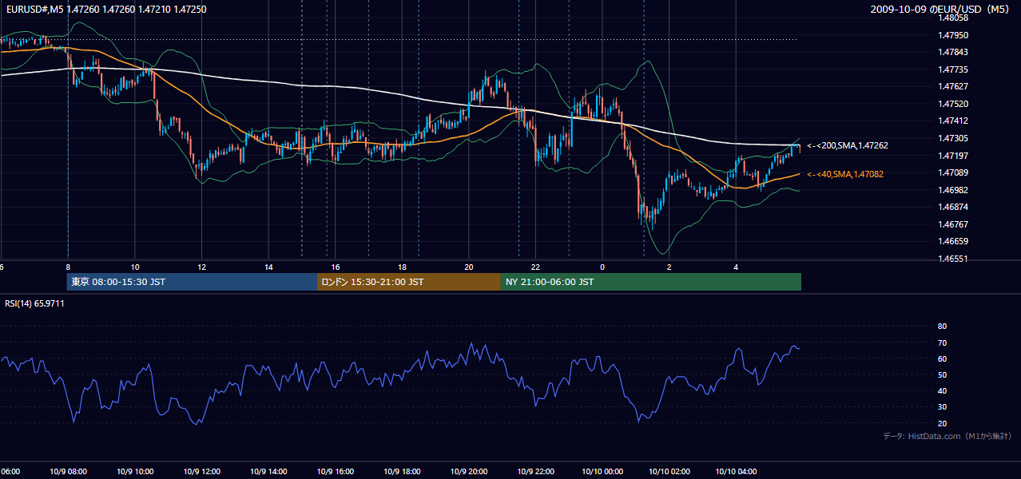Click hour label 22 on price chart axis
This screenshot has width=1021, height=479.
pos(536,267)
